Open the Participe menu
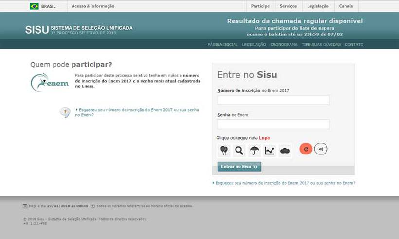This screenshot has width=399, height=239. point(260,6)
